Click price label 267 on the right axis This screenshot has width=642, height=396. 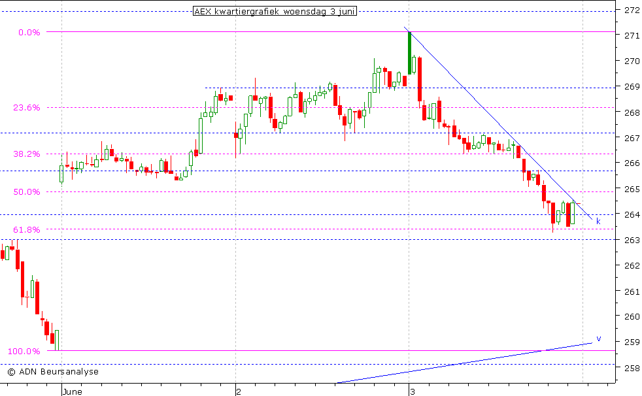pos(632,139)
